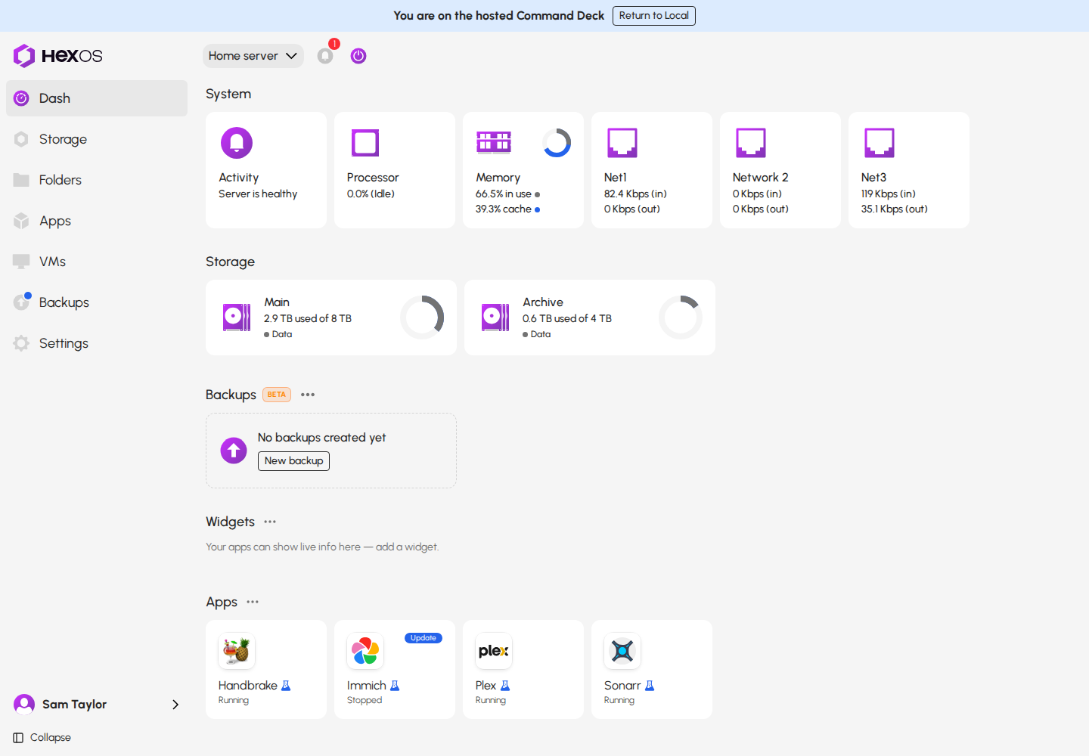Open Settings in the sidebar
The image size is (1089, 756).
coord(97,343)
